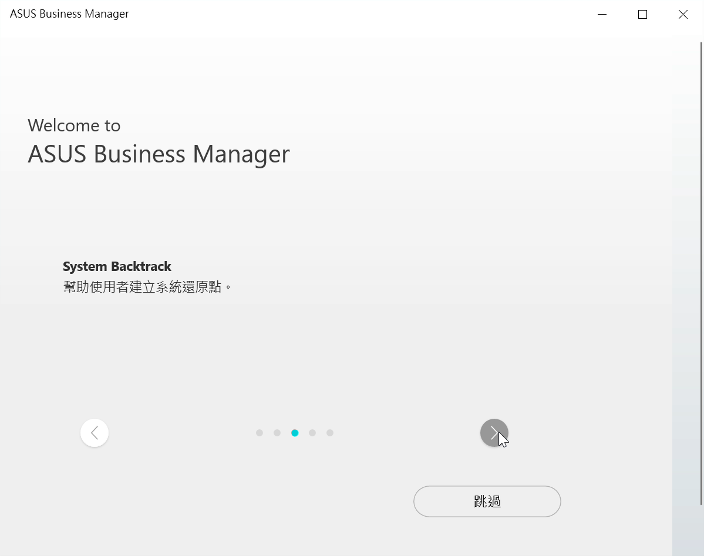This screenshot has width=704, height=556.
Task: Maximize the ASUS Business Manager window
Action: 642,15
